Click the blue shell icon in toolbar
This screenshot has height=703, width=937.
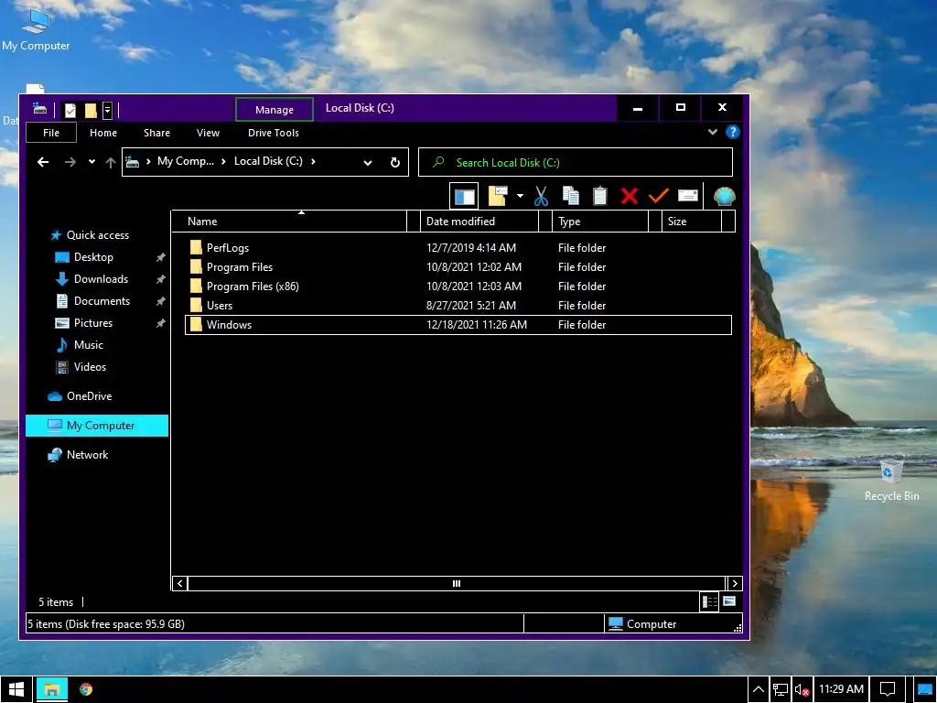click(725, 196)
